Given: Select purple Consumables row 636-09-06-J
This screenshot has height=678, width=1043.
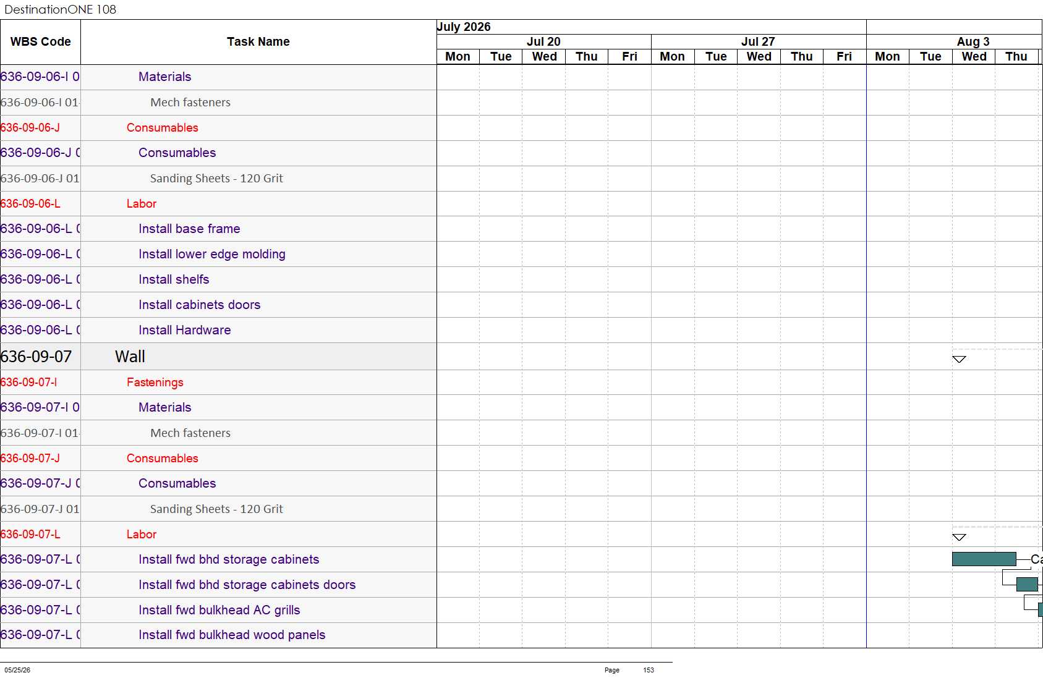Looking at the screenshot, I should click(218, 153).
